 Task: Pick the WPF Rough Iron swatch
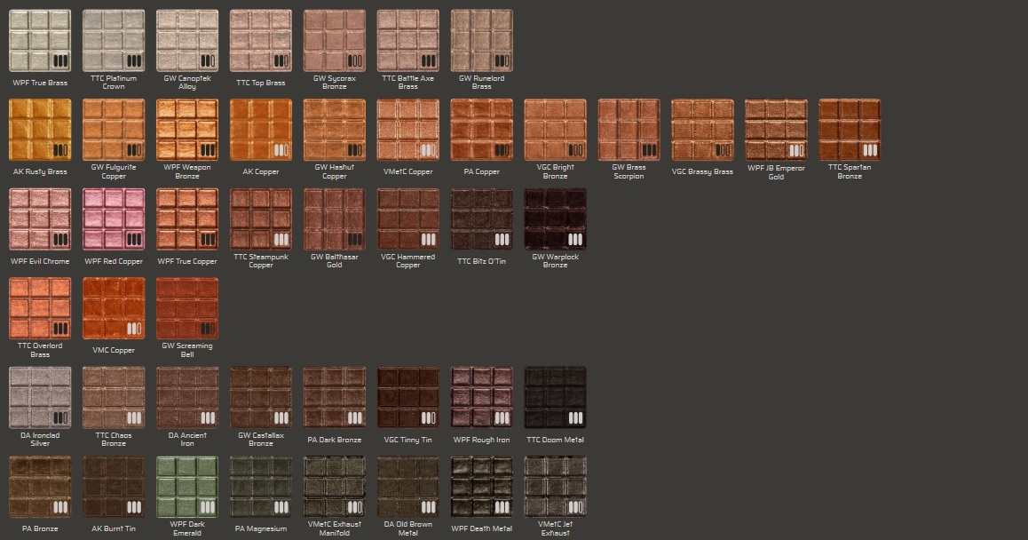[x=481, y=398]
